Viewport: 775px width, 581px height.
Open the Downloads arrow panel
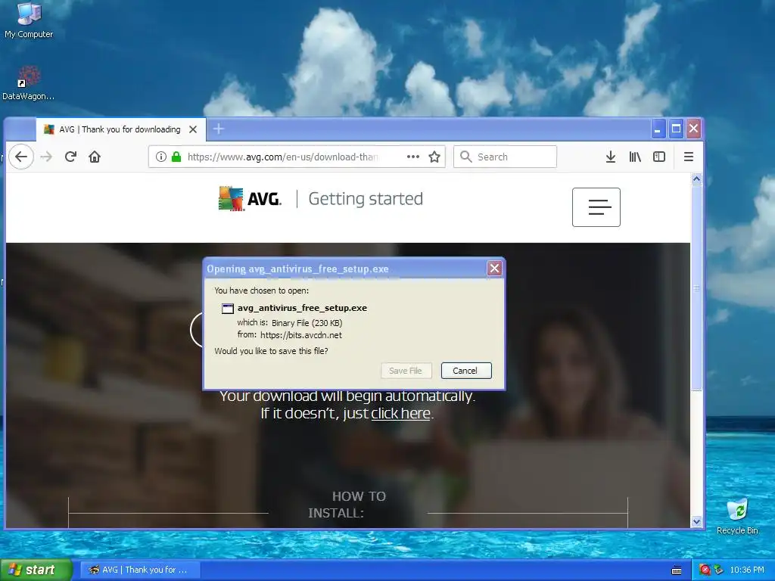coord(611,157)
